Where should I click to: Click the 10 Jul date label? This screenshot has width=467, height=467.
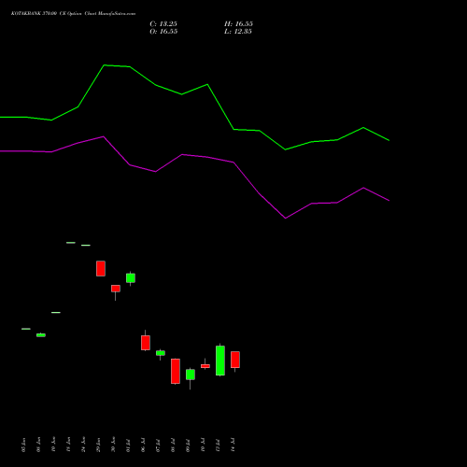pos(204,446)
